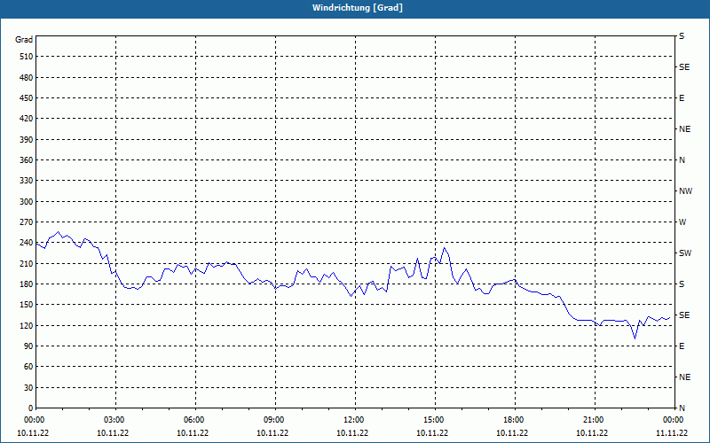The image size is (710, 443).
Task: Click the 60 degree axis label
Action: click(x=28, y=367)
